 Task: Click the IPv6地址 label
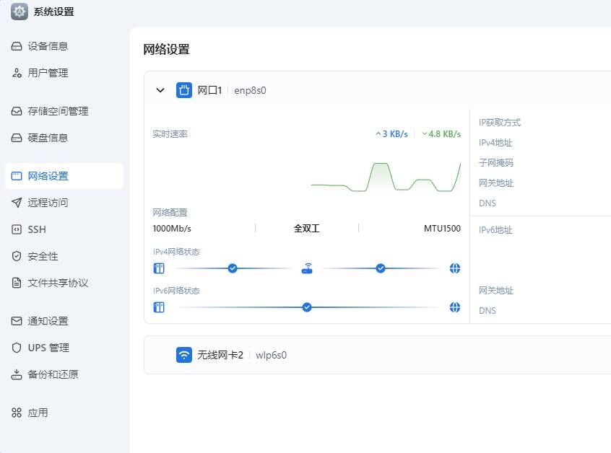click(495, 230)
